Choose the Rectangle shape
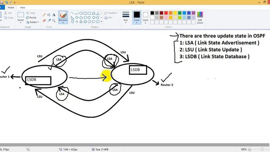 85,13
